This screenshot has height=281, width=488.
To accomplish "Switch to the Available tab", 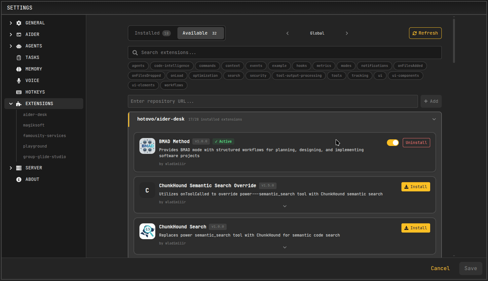I will tap(201, 33).
